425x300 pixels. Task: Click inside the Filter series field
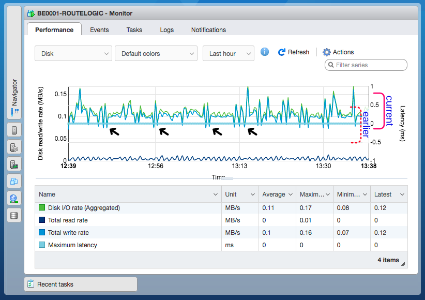[367, 65]
